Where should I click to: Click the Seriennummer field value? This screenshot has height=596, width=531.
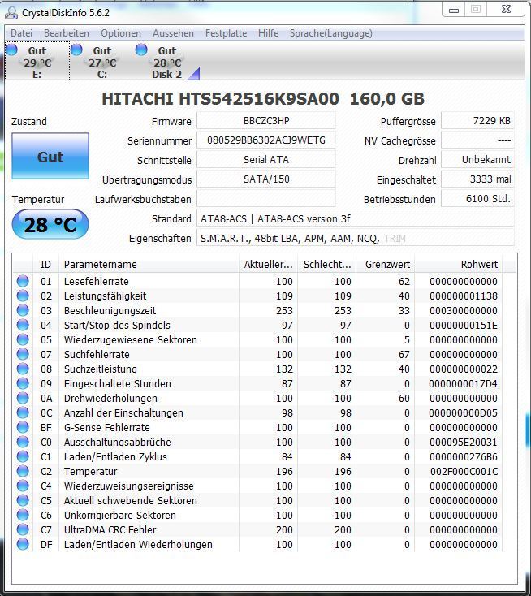click(x=266, y=140)
